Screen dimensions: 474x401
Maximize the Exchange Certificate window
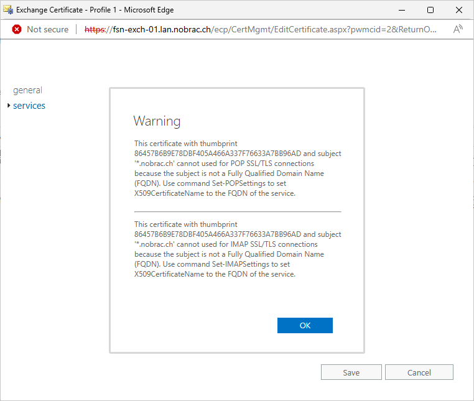[430, 10]
